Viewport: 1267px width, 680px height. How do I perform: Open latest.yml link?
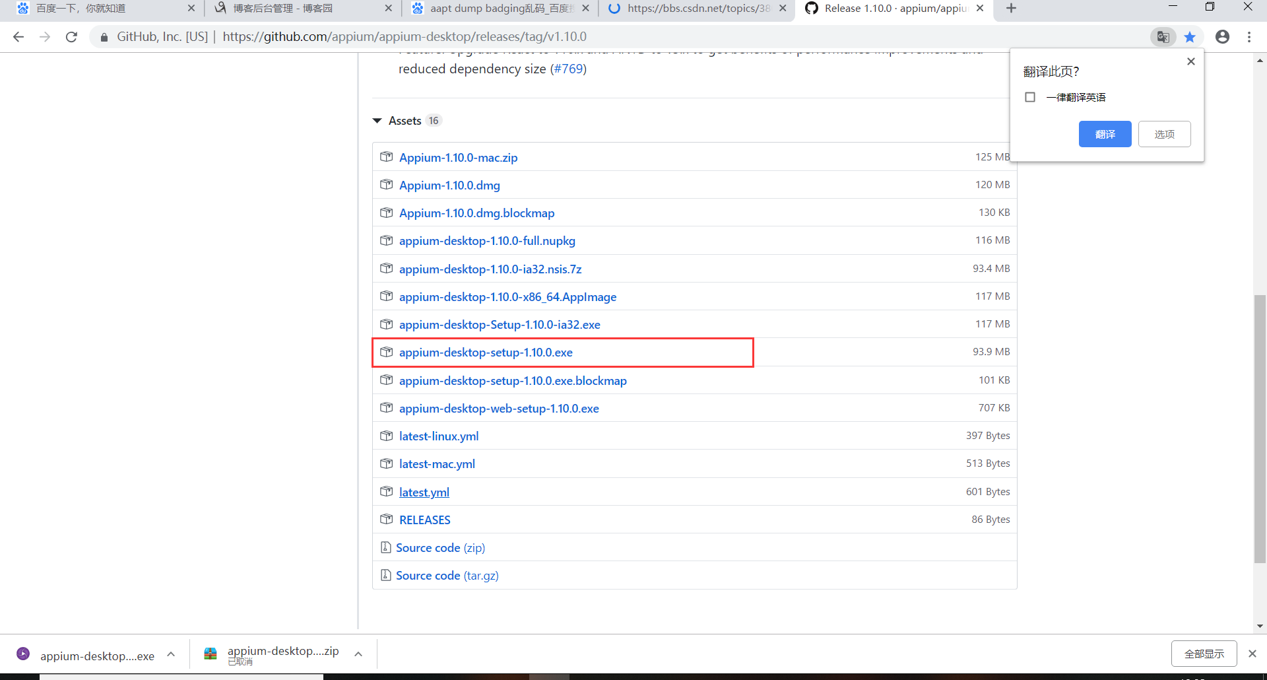[x=424, y=492]
